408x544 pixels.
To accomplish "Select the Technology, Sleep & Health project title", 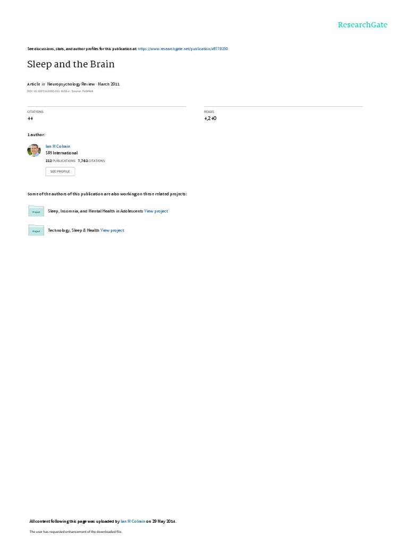I will [73, 231].
